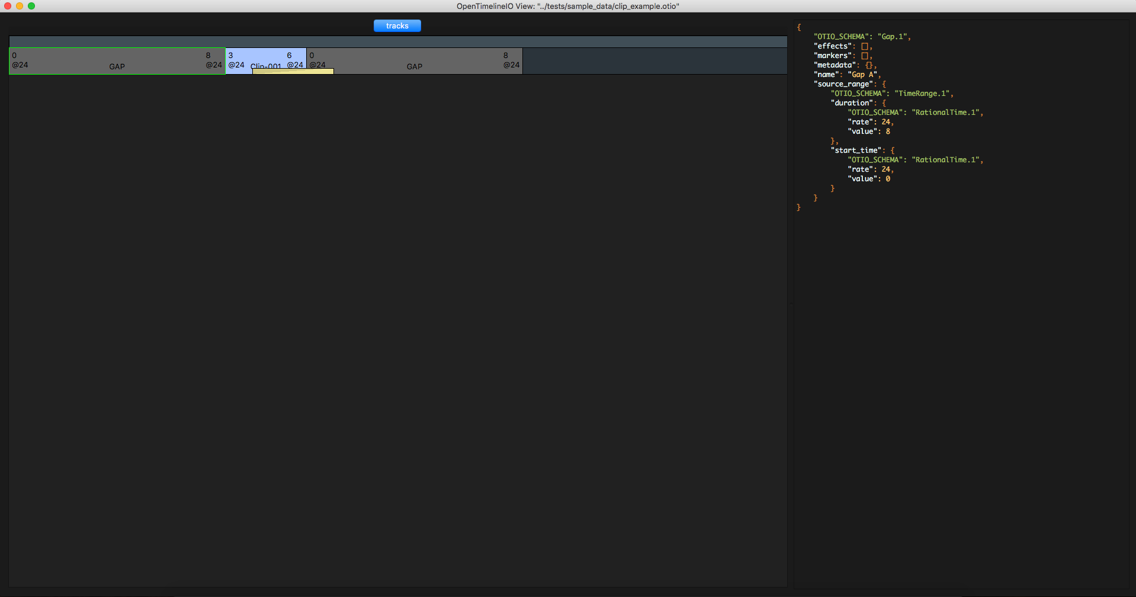Viewport: 1136px width, 597px height.
Task: Click the tracks button at the top
Action: point(397,25)
